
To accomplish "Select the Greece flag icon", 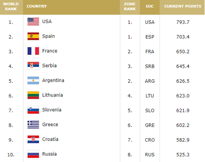I will [x=33, y=125].
